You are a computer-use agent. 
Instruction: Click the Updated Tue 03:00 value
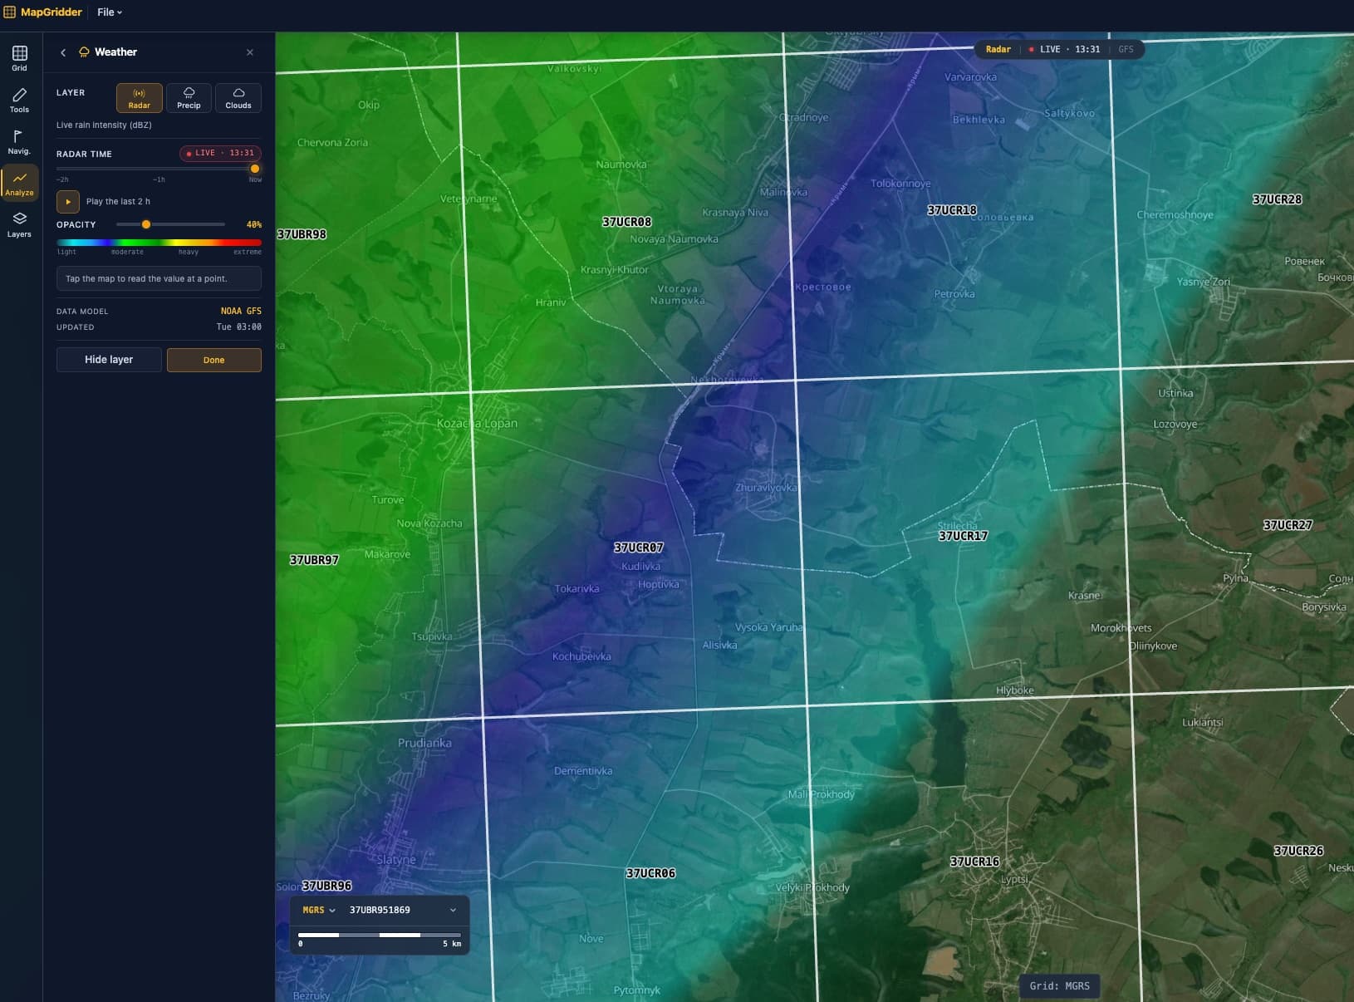coord(238,327)
